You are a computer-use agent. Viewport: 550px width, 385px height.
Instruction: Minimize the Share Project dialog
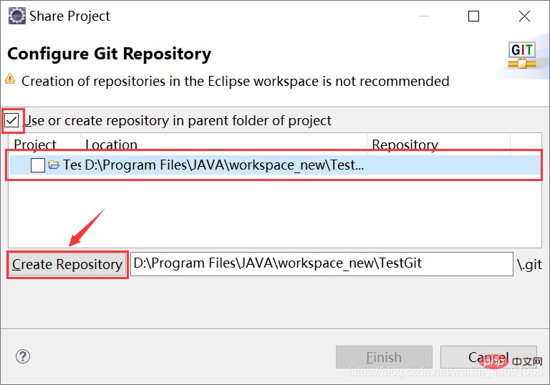tap(424, 16)
